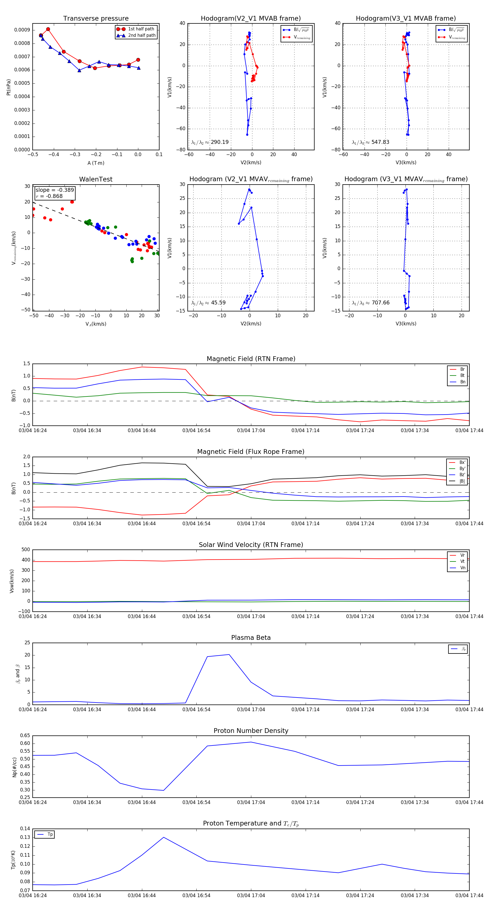The width and height of the screenshot is (502, 920).
Task: Click the Pt(nPa) y-axis label
Action: (x=9, y=87)
